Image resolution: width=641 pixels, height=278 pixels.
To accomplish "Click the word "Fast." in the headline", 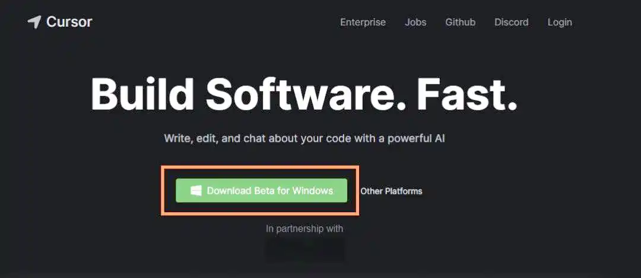I will tap(467, 95).
